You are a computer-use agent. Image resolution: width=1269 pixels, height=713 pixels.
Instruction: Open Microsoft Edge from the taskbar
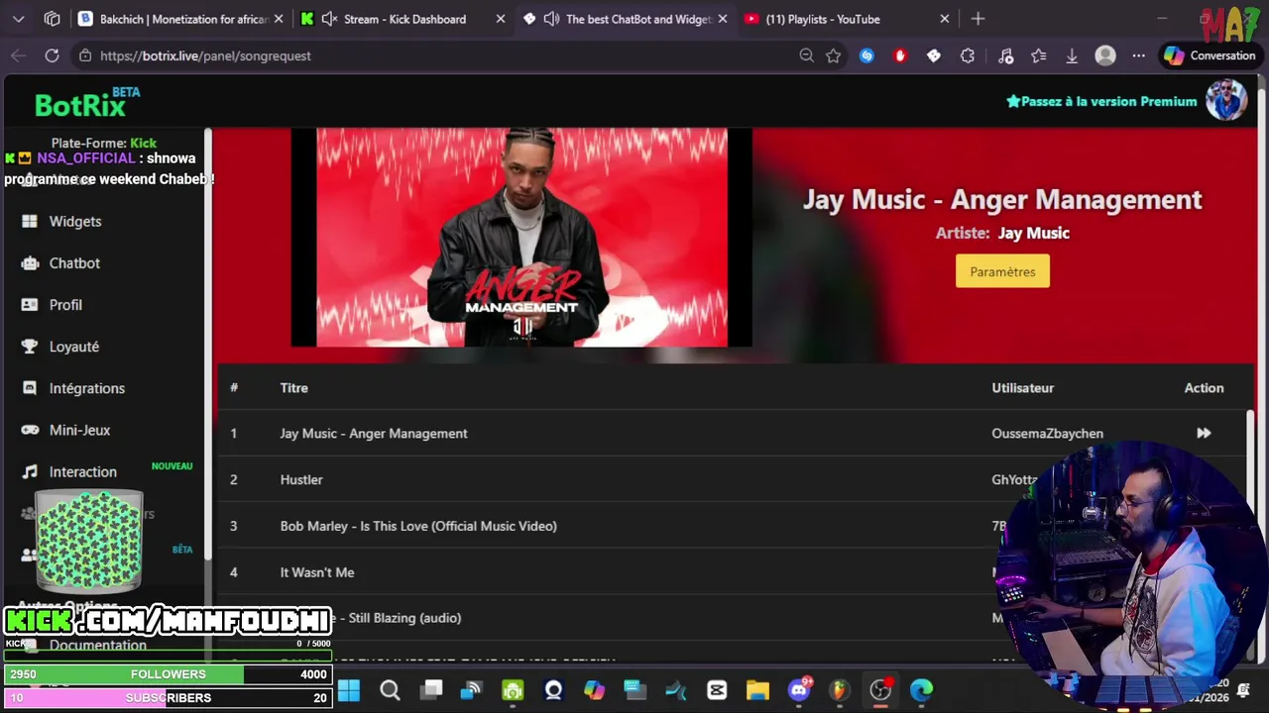click(x=922, y=690)
